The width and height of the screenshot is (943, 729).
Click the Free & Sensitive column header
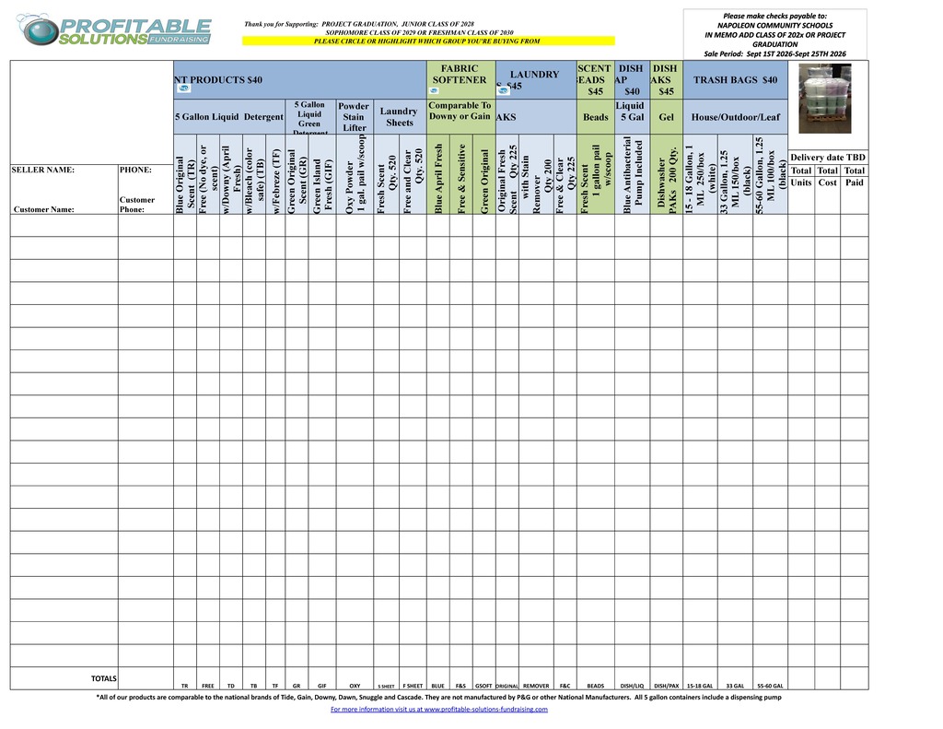point(461,174)
